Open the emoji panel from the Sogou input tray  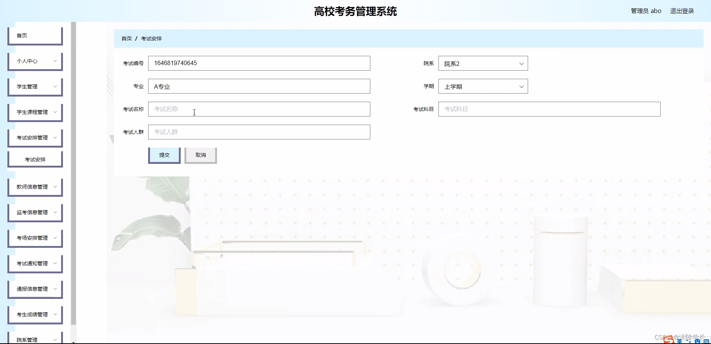pos(698,341)
